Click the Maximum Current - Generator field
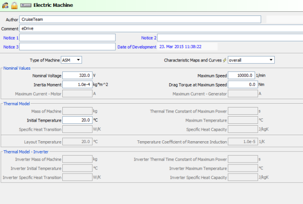303x204 pixels. coord(243,94)
